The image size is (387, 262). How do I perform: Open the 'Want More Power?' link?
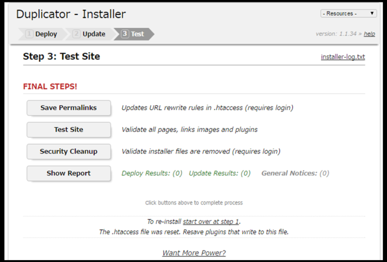tap(193, 253)
